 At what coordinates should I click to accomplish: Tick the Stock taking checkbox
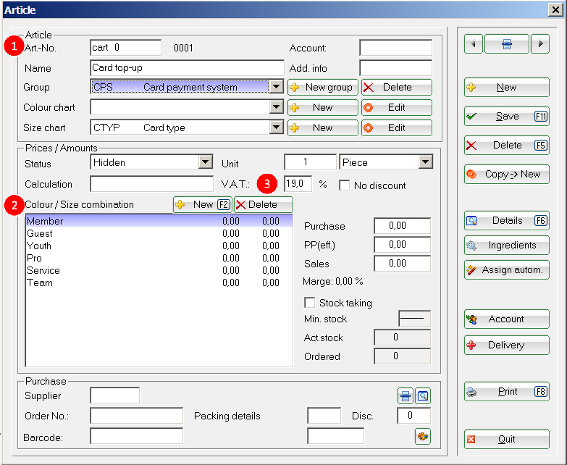pyautogui.click(x=310, y=303)
